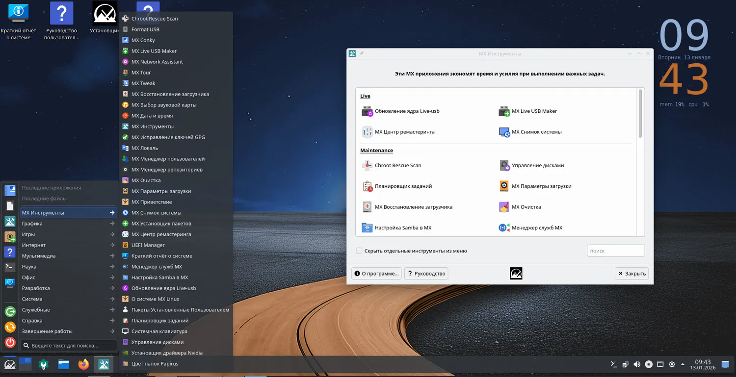The width and height of the screenshot is (736, 377).
Task: Launch Планировщик заданий in MX Инструменты window
Action: tap(396, 186)
